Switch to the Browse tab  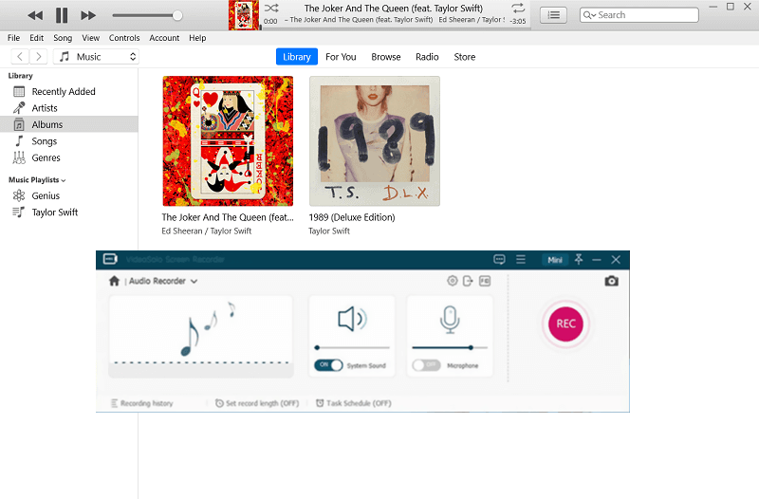(385, 57)
